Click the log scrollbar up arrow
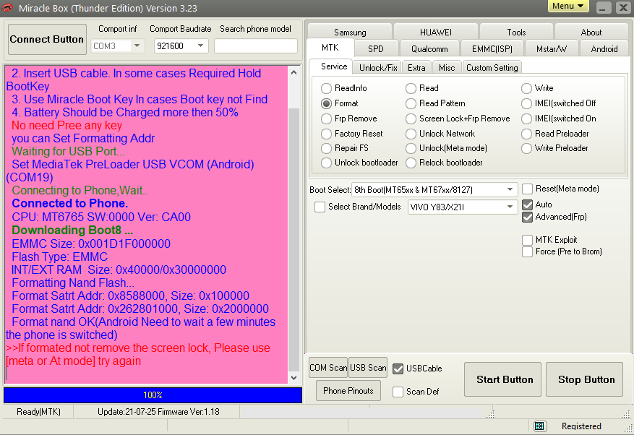Screen dimensions: 634x435 pyautogui.click(x=294, y=73)
